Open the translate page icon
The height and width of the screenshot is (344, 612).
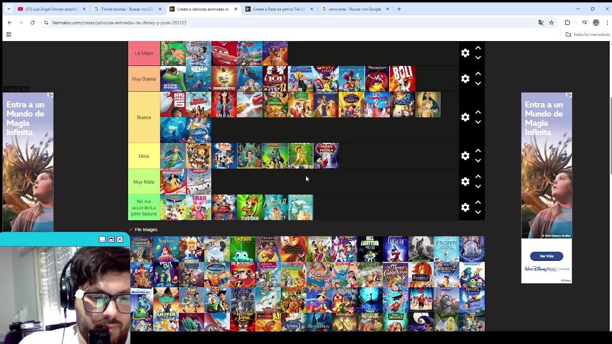541,22
